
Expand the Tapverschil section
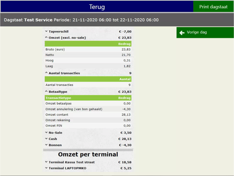(46, 31)
